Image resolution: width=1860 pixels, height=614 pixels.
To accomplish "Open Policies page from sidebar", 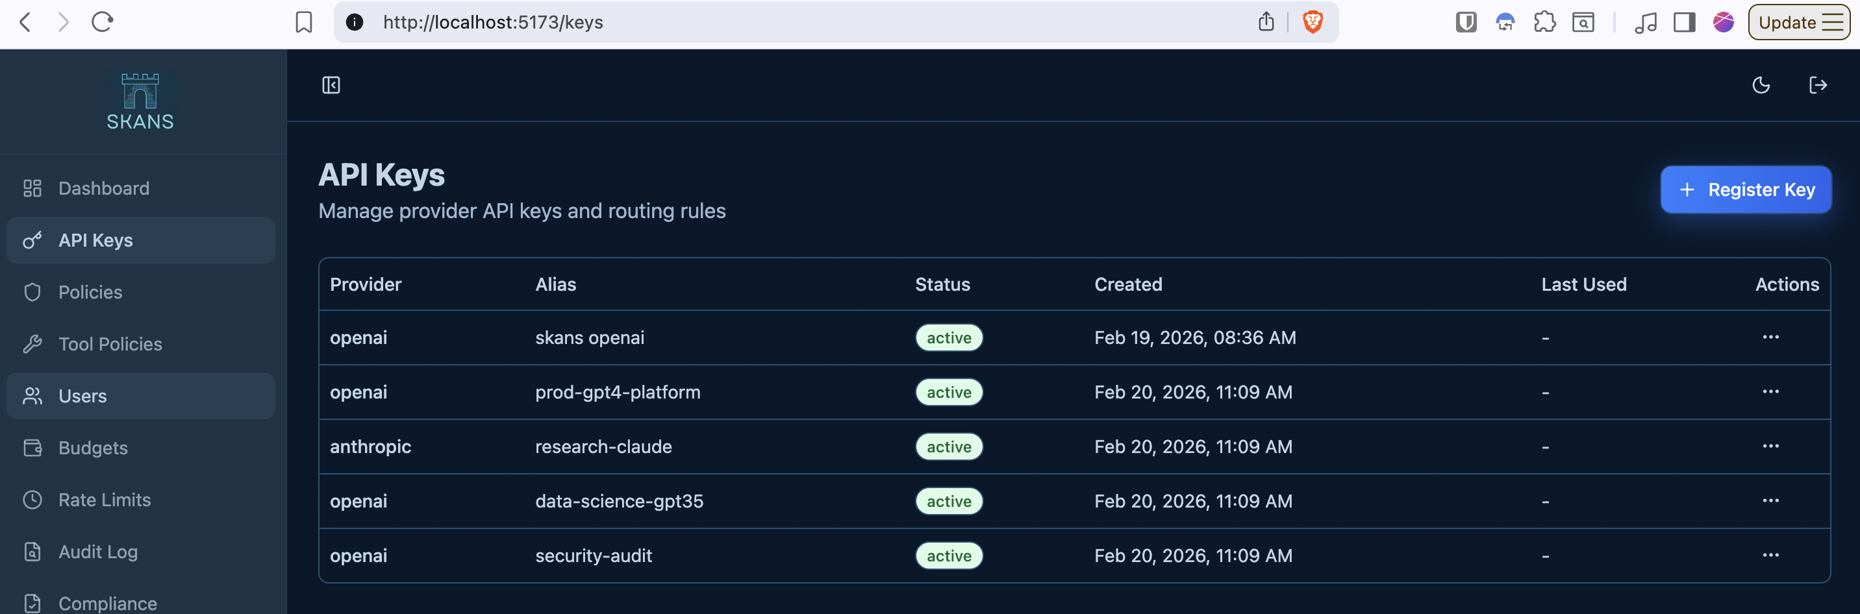I will pos(141,292).
